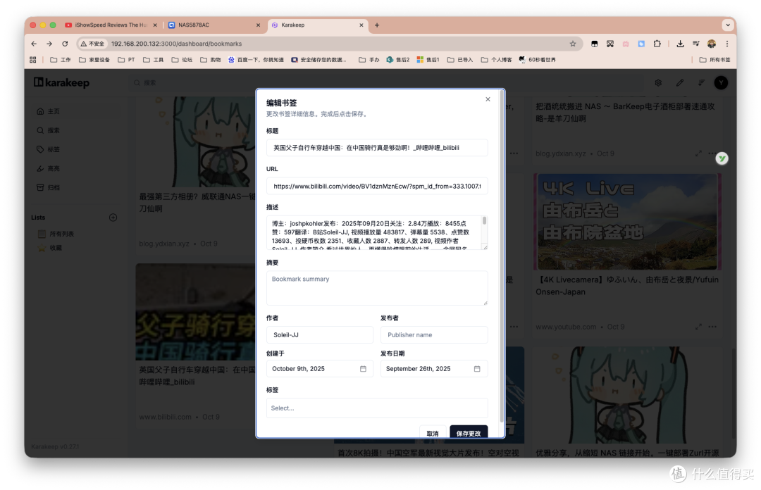The height and width of the screenshot is (490, 761).
Task: Click the browser forward arrow
Action: pos(49,44)
